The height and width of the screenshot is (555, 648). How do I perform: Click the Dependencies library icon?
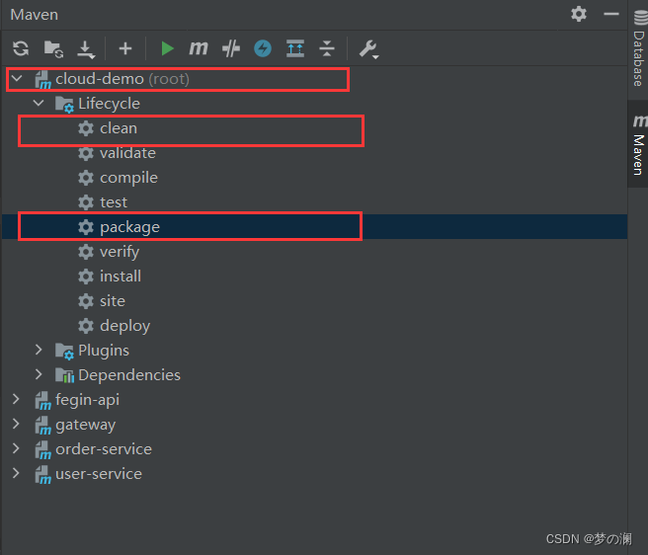pyautogui.click(x=64, y=375)
